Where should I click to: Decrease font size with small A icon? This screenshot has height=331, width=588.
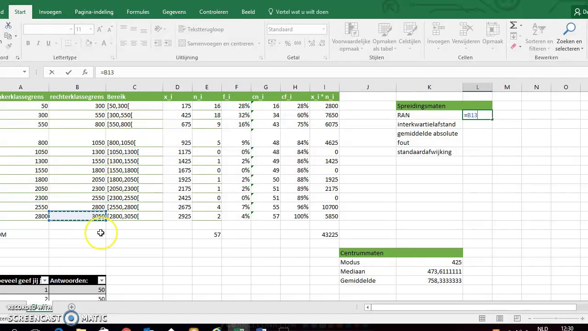109,29
